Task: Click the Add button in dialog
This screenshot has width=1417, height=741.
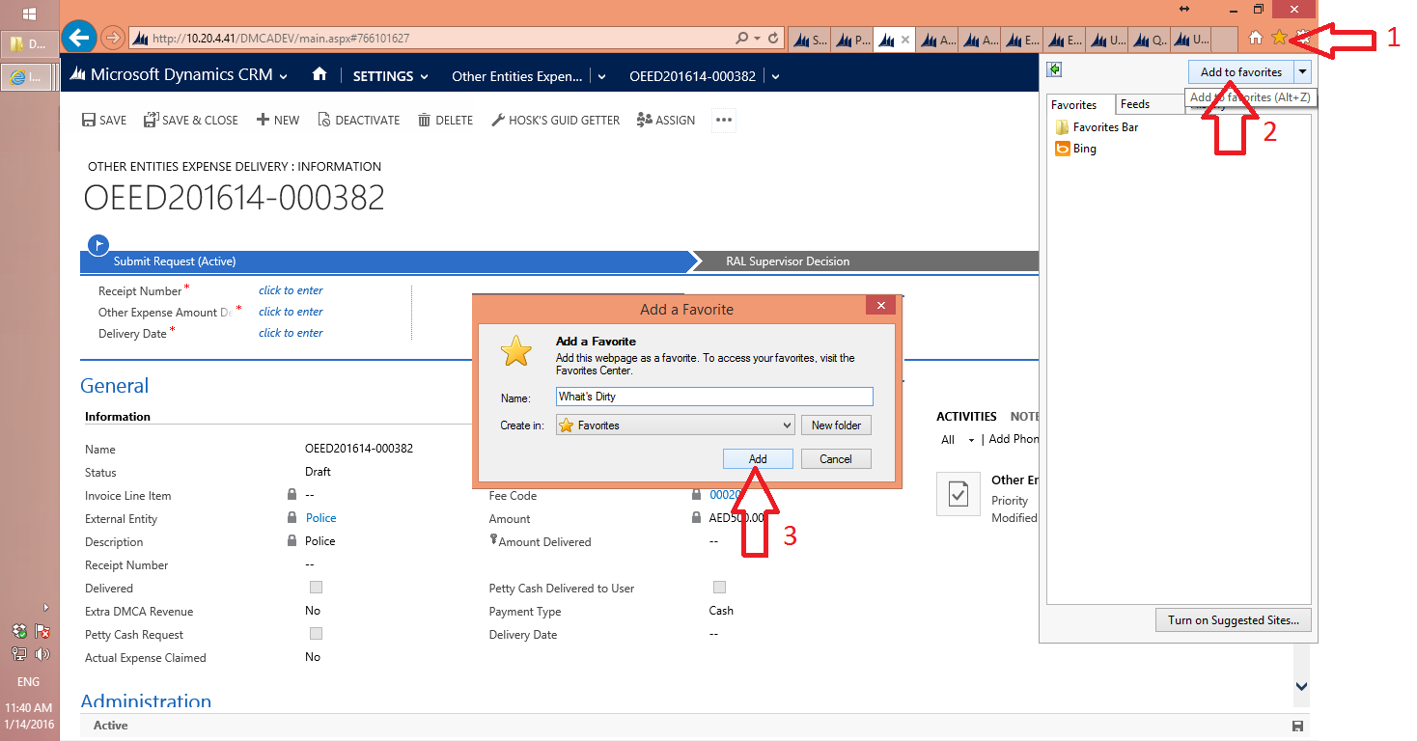Action: coord(758,459)
